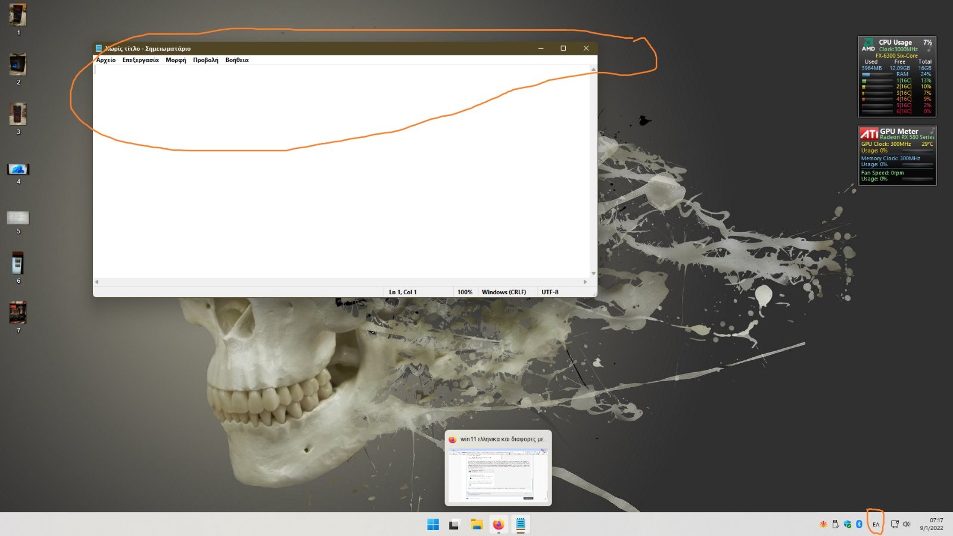Click the Bluetooth tray icon
This screenshot has height=536, width=953.
[x=859, y=524]
